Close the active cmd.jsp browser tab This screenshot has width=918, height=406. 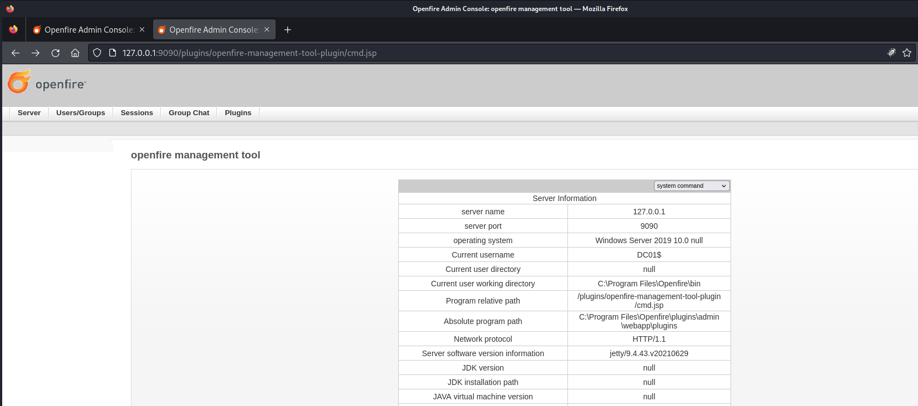click(267, 30)
